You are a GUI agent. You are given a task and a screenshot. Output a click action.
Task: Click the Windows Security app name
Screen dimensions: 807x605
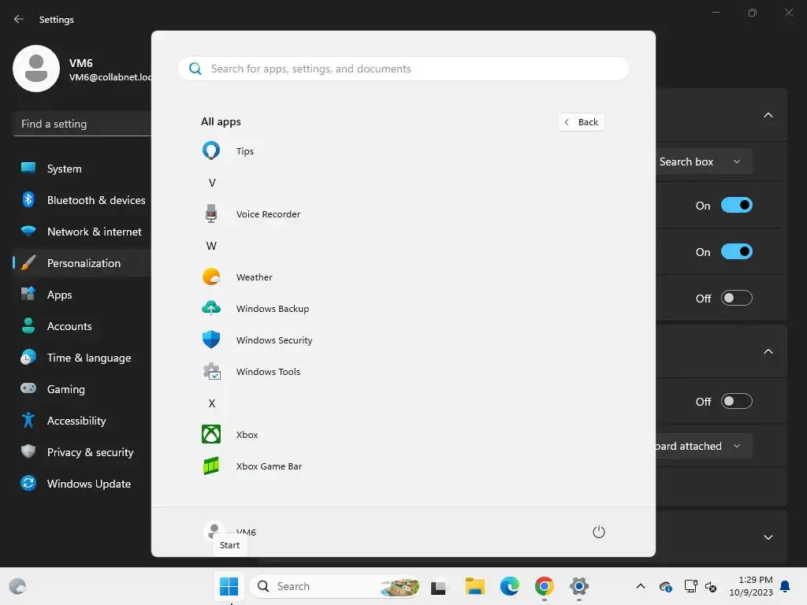[x=274, y=340]
